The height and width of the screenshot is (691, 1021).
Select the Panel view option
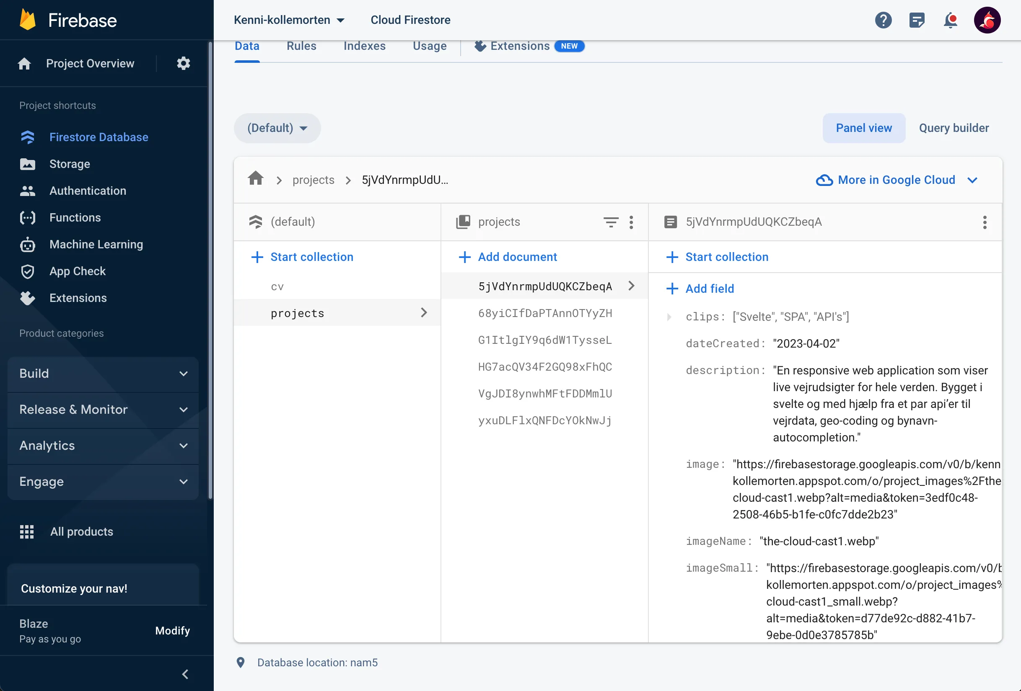coord(864,128)
